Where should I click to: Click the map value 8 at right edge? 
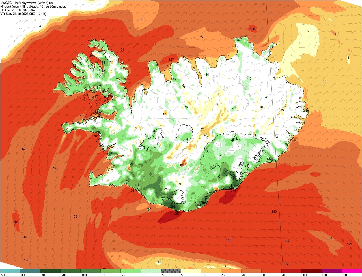click(348, 57)
